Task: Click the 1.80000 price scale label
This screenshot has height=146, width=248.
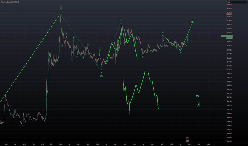Action: [229, 24]
